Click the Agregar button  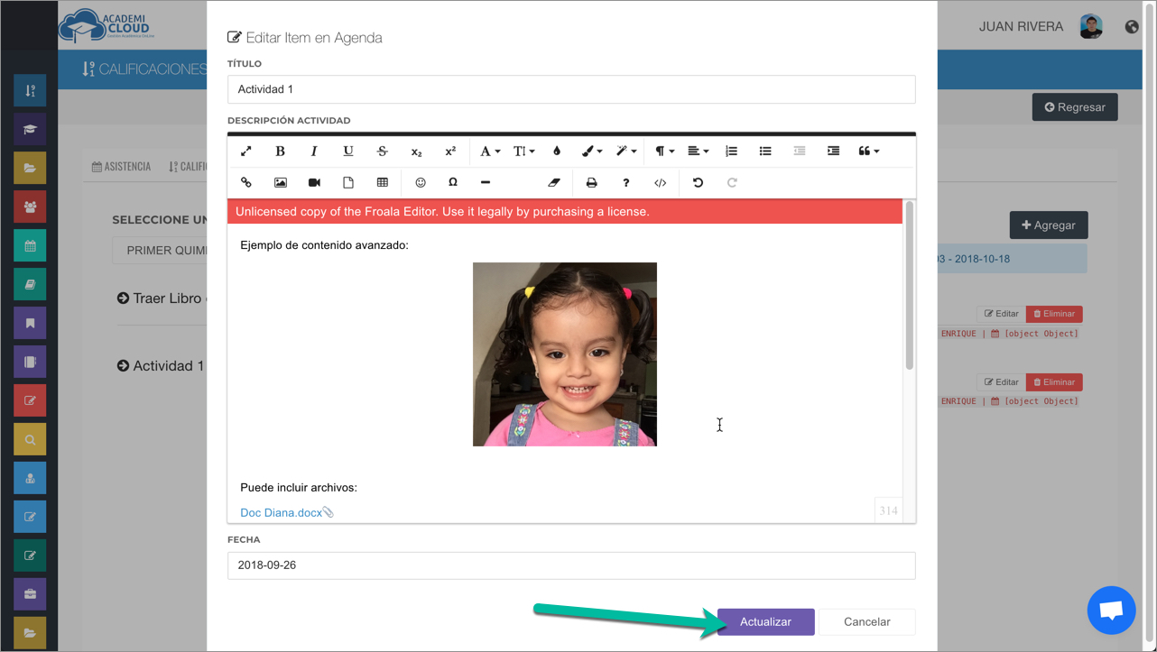coord(1049,225)
